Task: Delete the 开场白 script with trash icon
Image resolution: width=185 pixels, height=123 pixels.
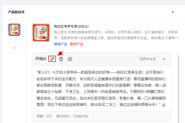Action: (x=61, y=59)
